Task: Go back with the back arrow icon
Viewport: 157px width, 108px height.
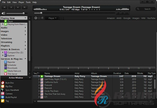Action: pos(36,18)
